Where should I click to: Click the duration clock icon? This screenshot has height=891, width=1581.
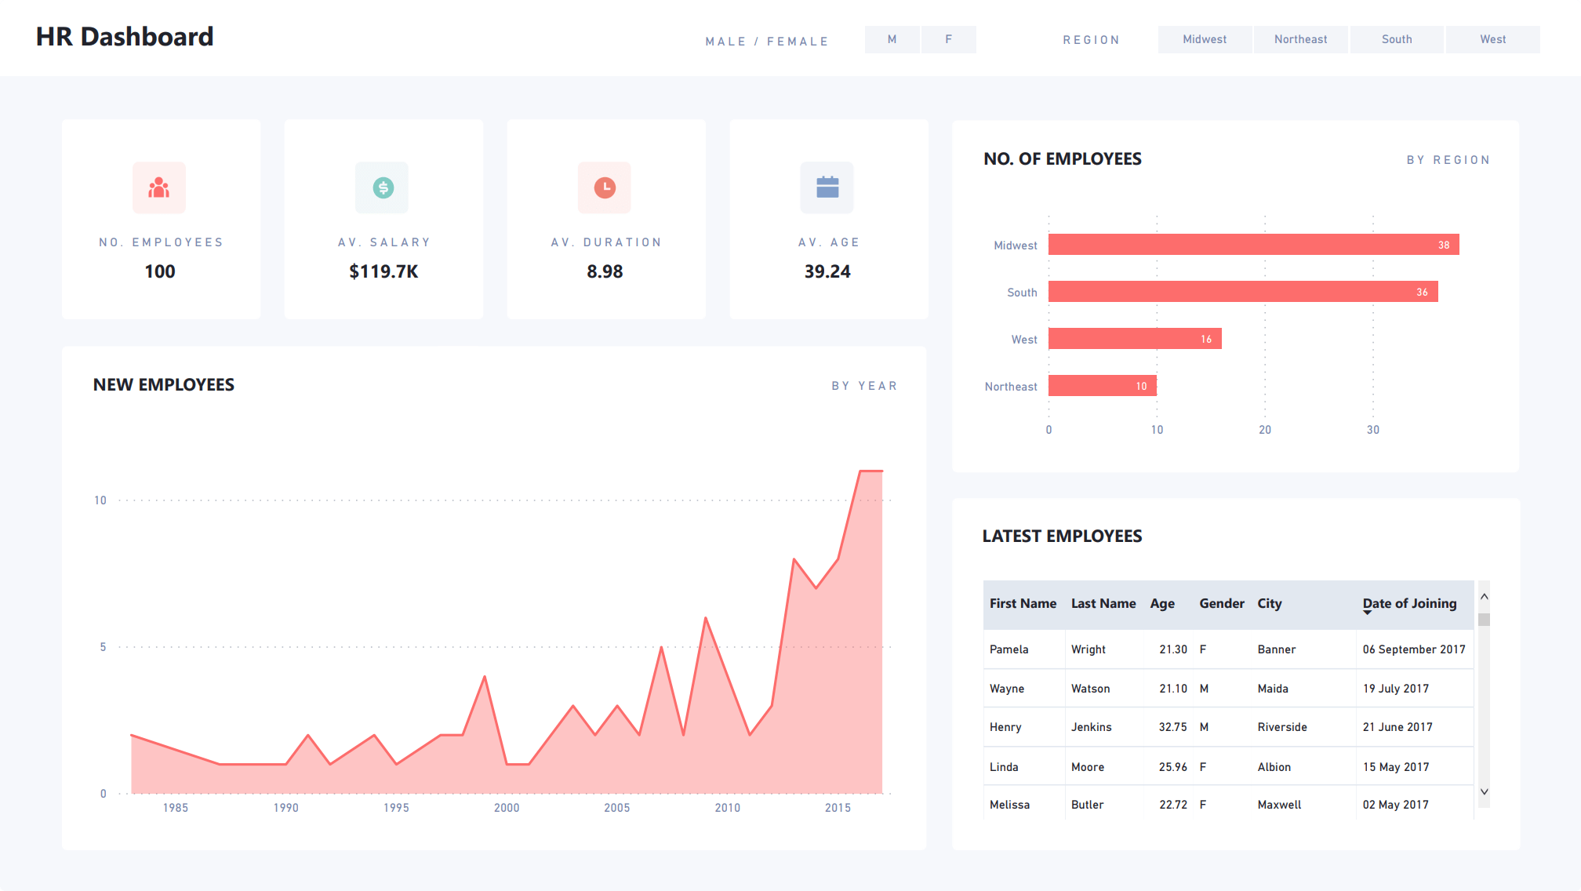coord(605,187)
